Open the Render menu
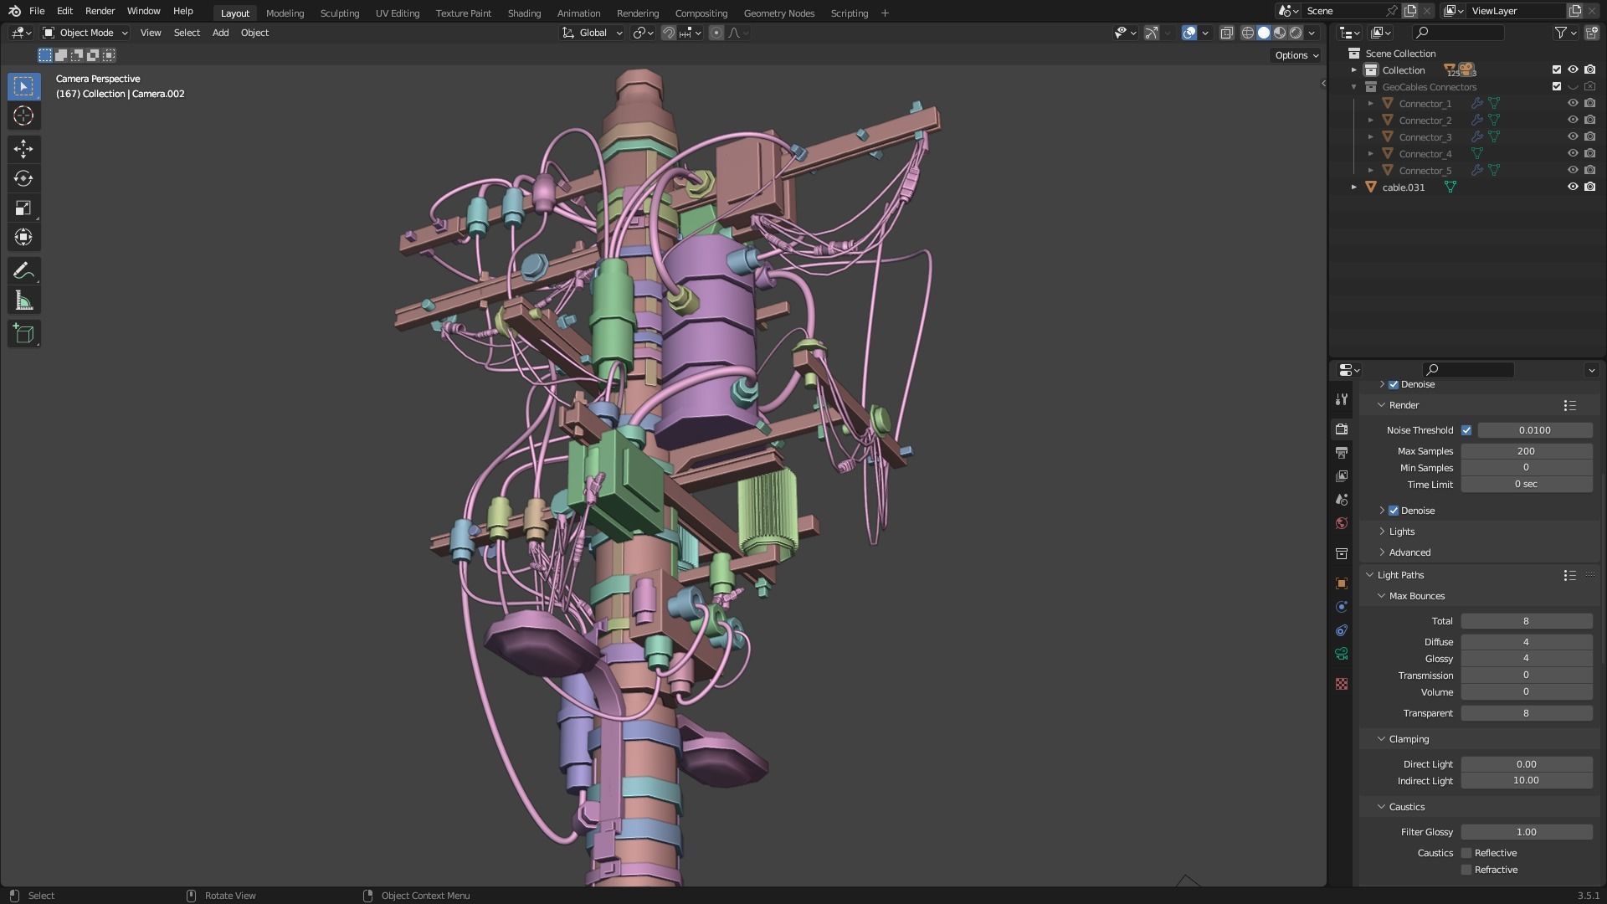The image size is (1607, 904). 100,11
